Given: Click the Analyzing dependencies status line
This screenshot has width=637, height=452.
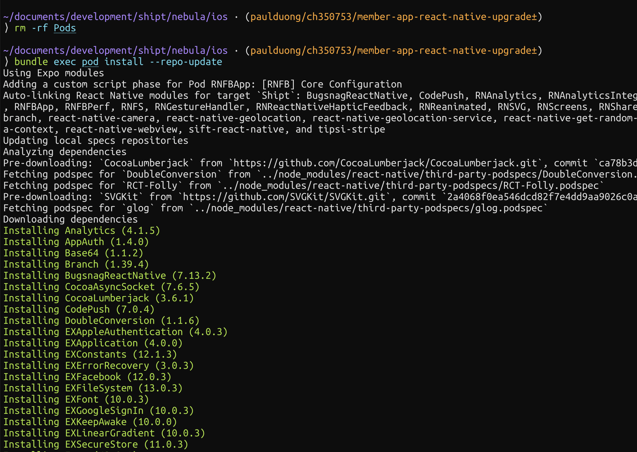Looking at the screenshot, I should point(64,152).
